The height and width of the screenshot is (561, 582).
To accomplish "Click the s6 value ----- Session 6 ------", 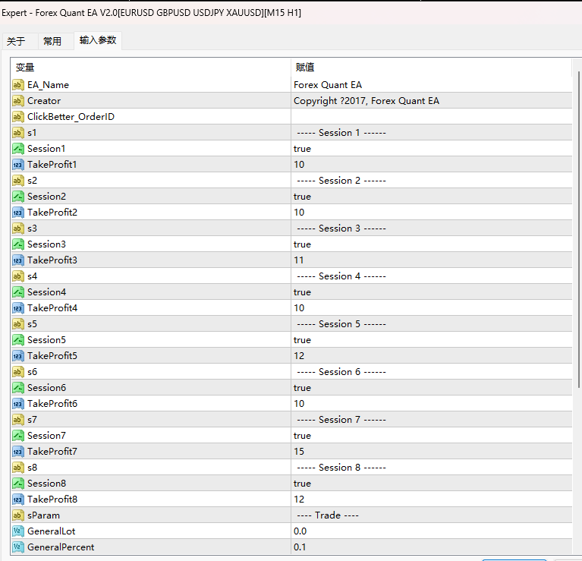I will tap(341, 372).
